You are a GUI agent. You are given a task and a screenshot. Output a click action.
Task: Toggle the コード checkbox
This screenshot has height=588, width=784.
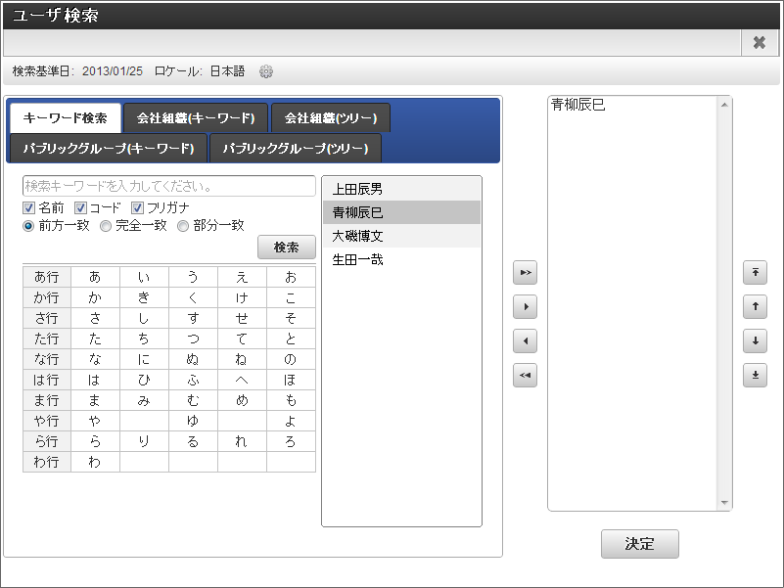80,207
